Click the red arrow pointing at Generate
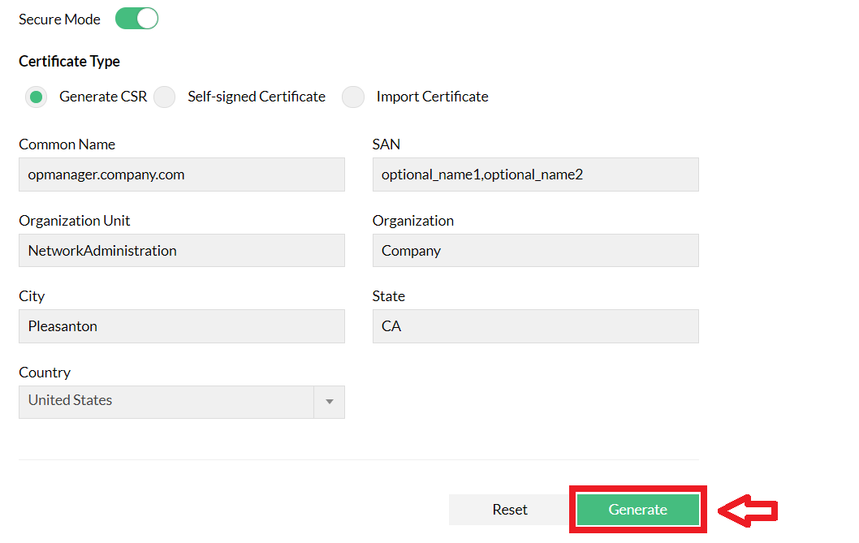Viewport: 859px width, 543px height. [x=749, y=511]
